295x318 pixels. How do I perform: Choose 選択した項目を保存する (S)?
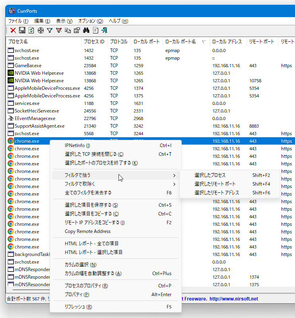(x=116, y=205)
